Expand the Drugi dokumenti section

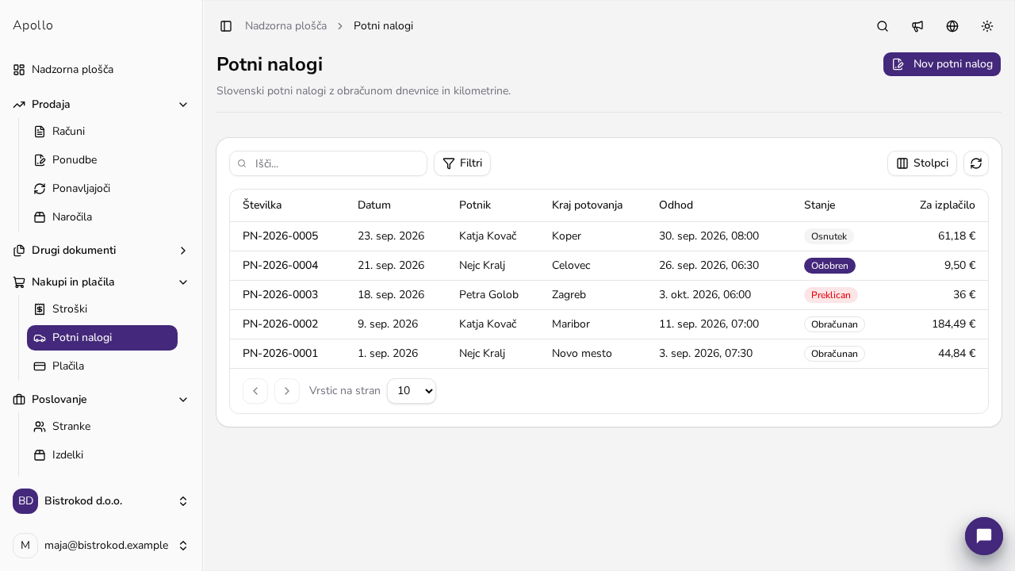click(101, 251)
